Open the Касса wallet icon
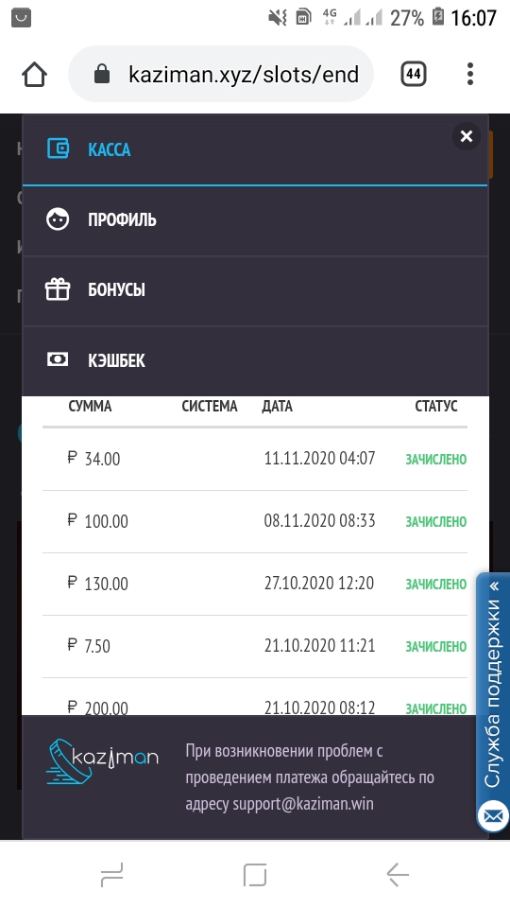The width and height of the screenshot is (510, 908). (x=58, y=148)
